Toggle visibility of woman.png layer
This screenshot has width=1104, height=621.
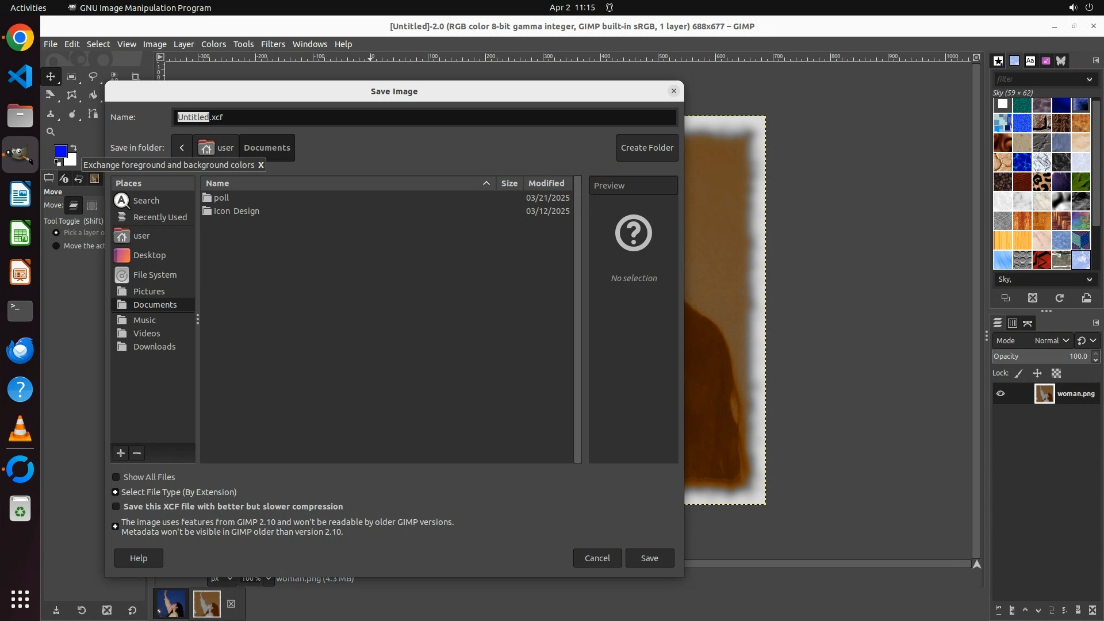[x=1000, y=394]
